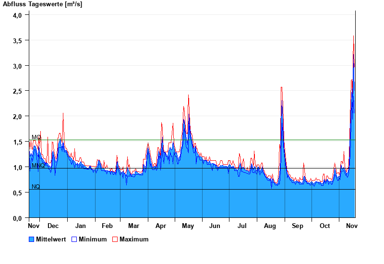
Task: Select the Minimum legend text
Action: pyautogui.click(x=93, y=239)
